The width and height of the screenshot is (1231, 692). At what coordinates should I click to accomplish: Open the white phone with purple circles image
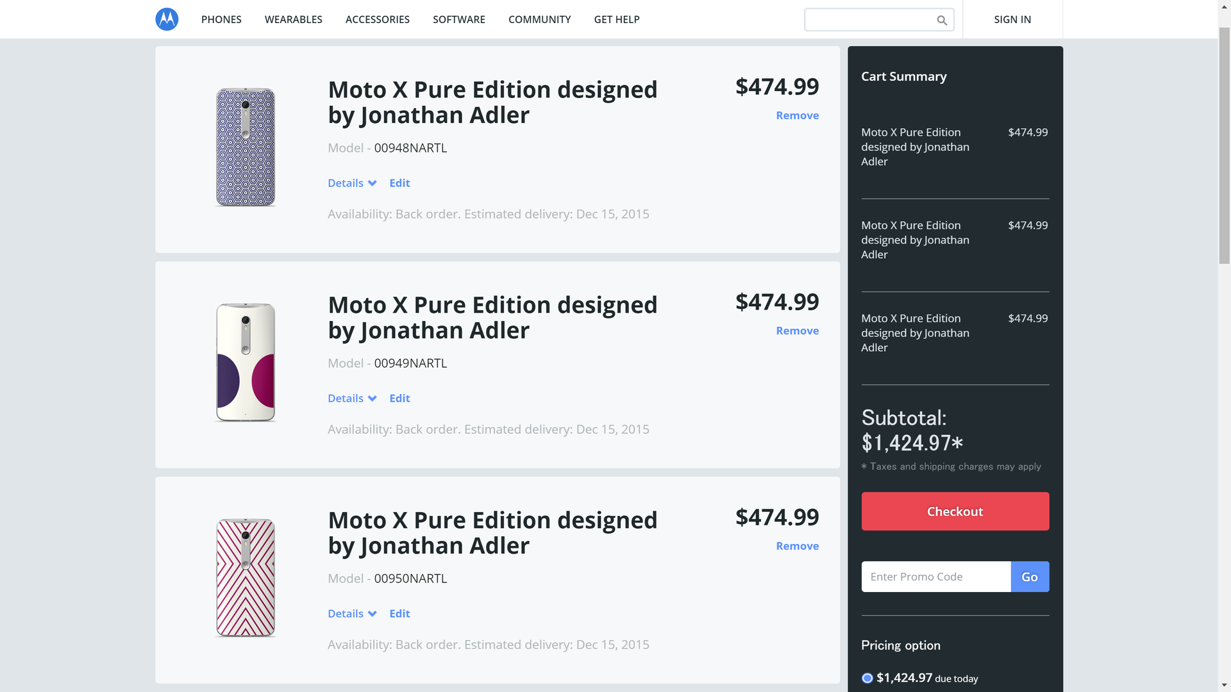(246, 363)
